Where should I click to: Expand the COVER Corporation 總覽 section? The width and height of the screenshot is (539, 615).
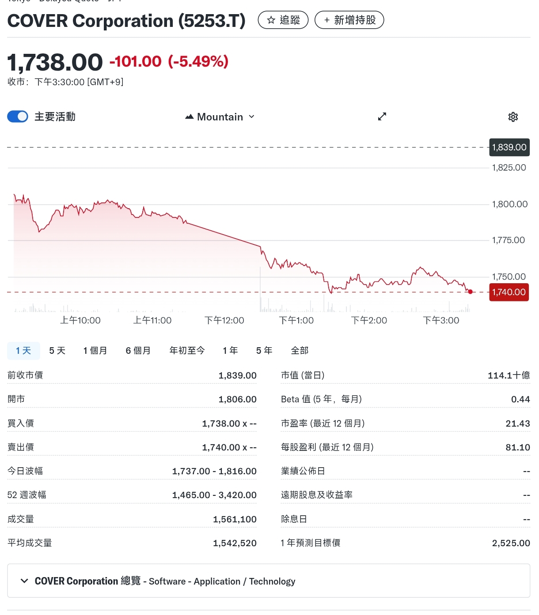[25, 581]
